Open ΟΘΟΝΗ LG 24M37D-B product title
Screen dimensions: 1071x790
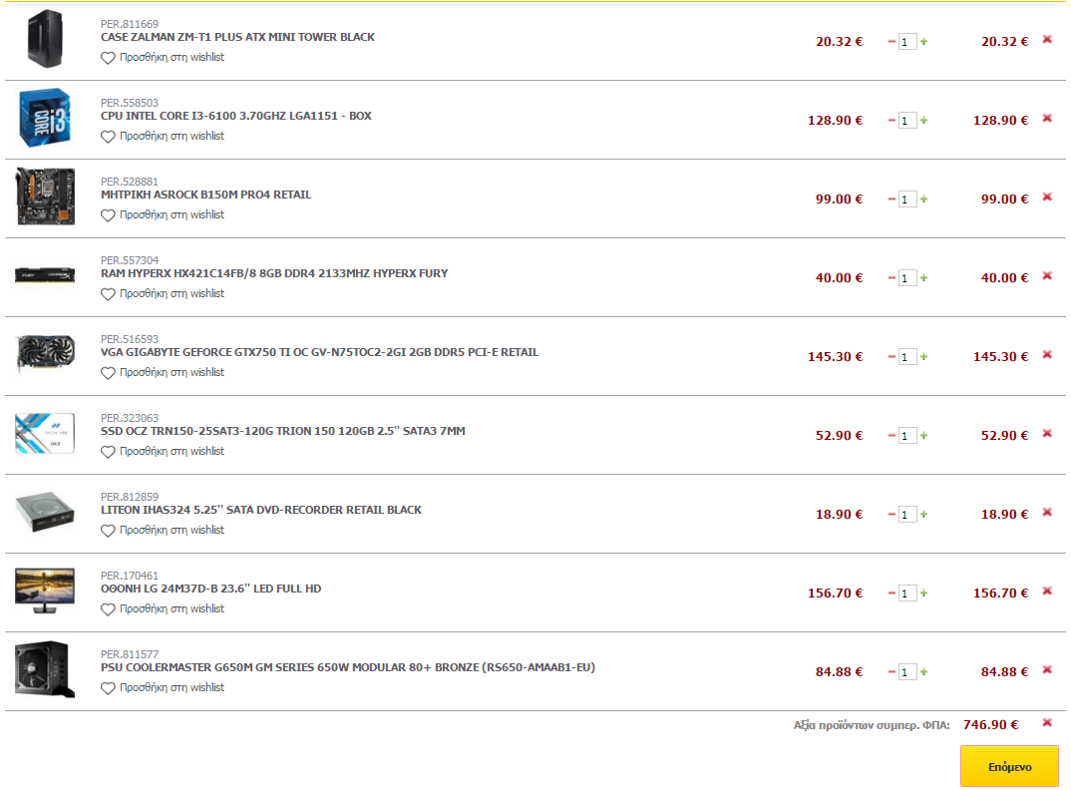coord(211,589)
